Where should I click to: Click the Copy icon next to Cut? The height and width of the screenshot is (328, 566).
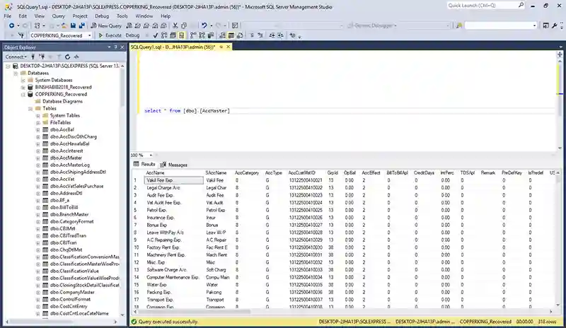pyautogui.click(x=184, y=25)
